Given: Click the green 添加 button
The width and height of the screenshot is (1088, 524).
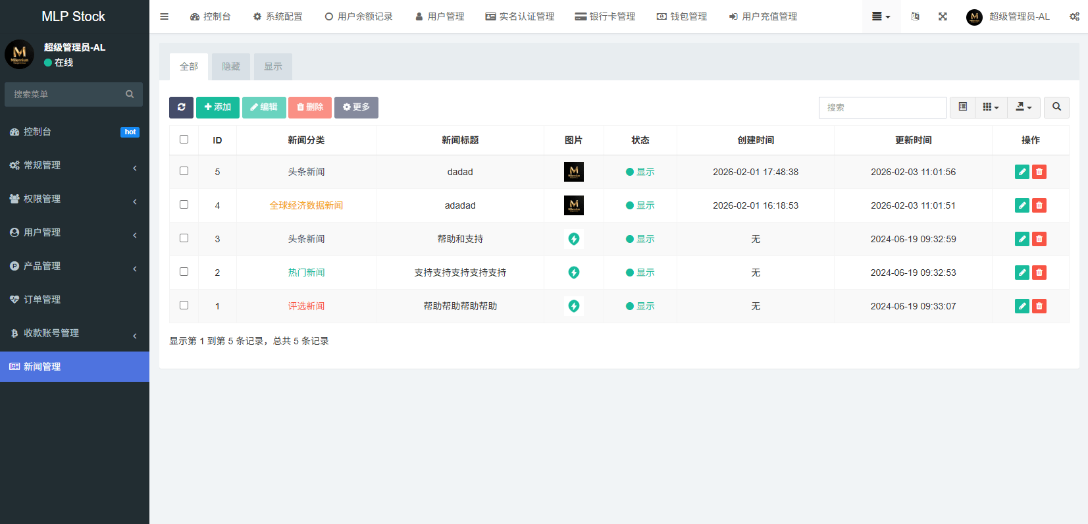Looking at the screenshot, I should pyautogui.click(x=218, y=107).
